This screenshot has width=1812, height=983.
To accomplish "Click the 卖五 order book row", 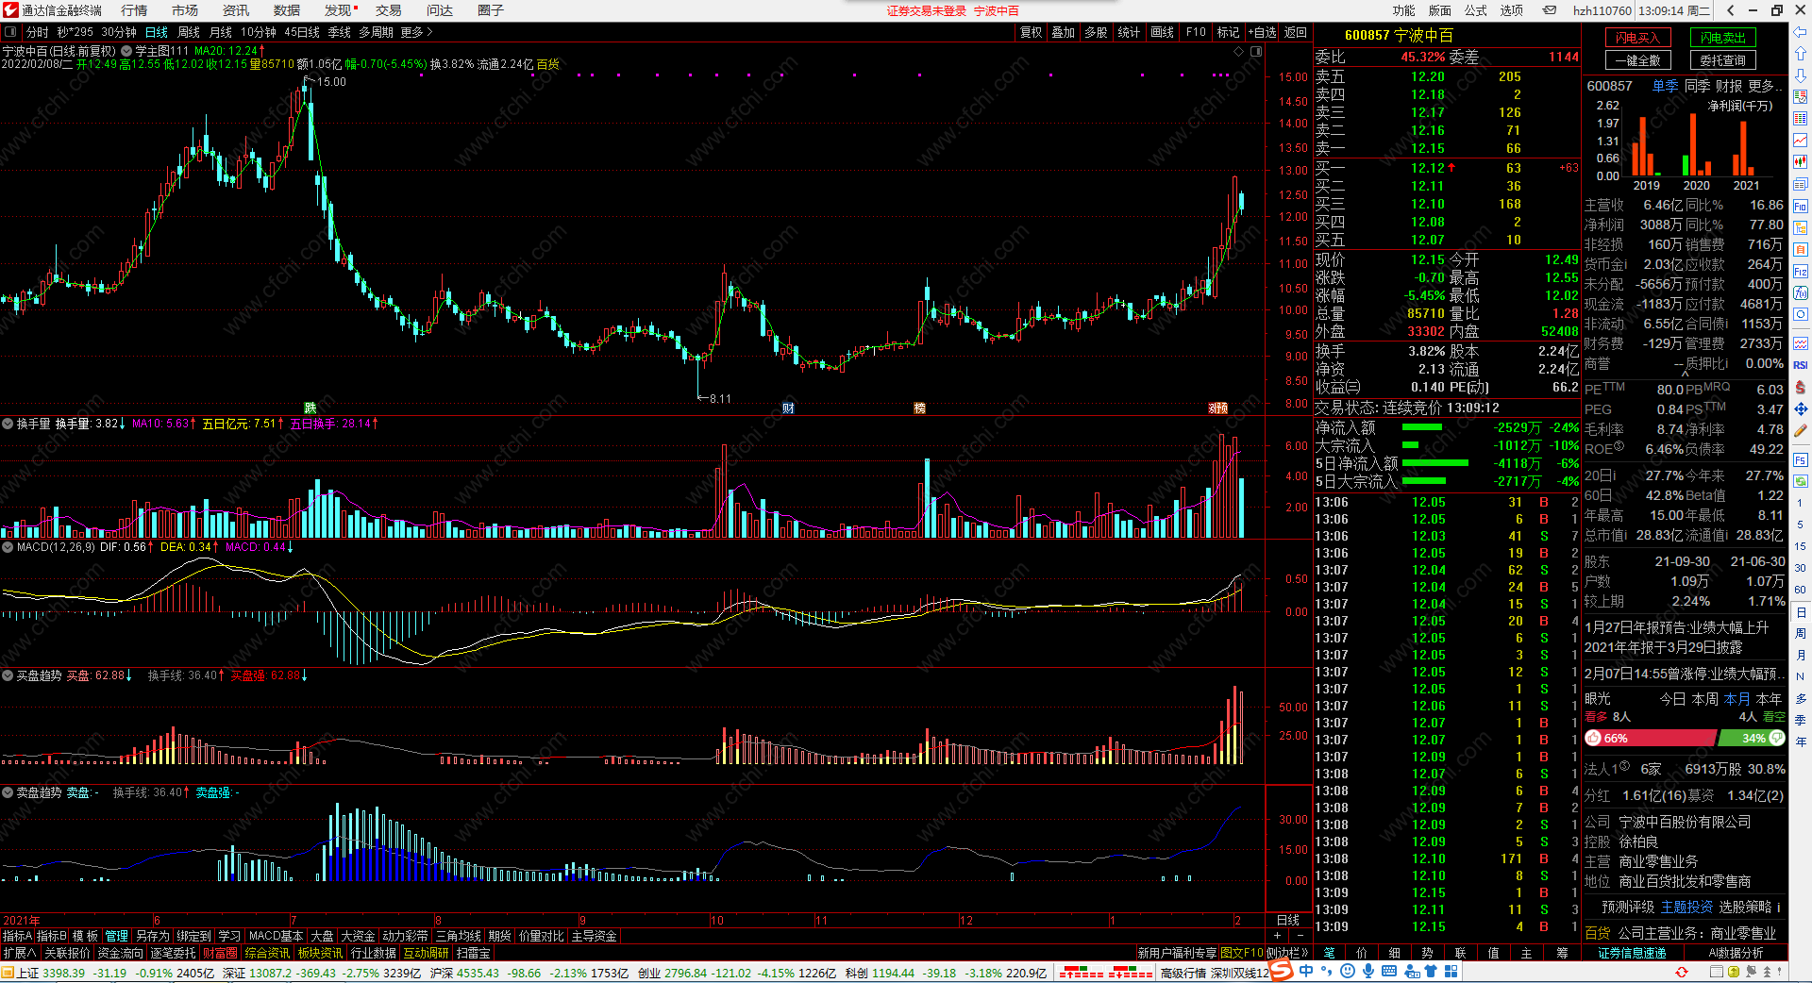I will [x=1446, y=76].
